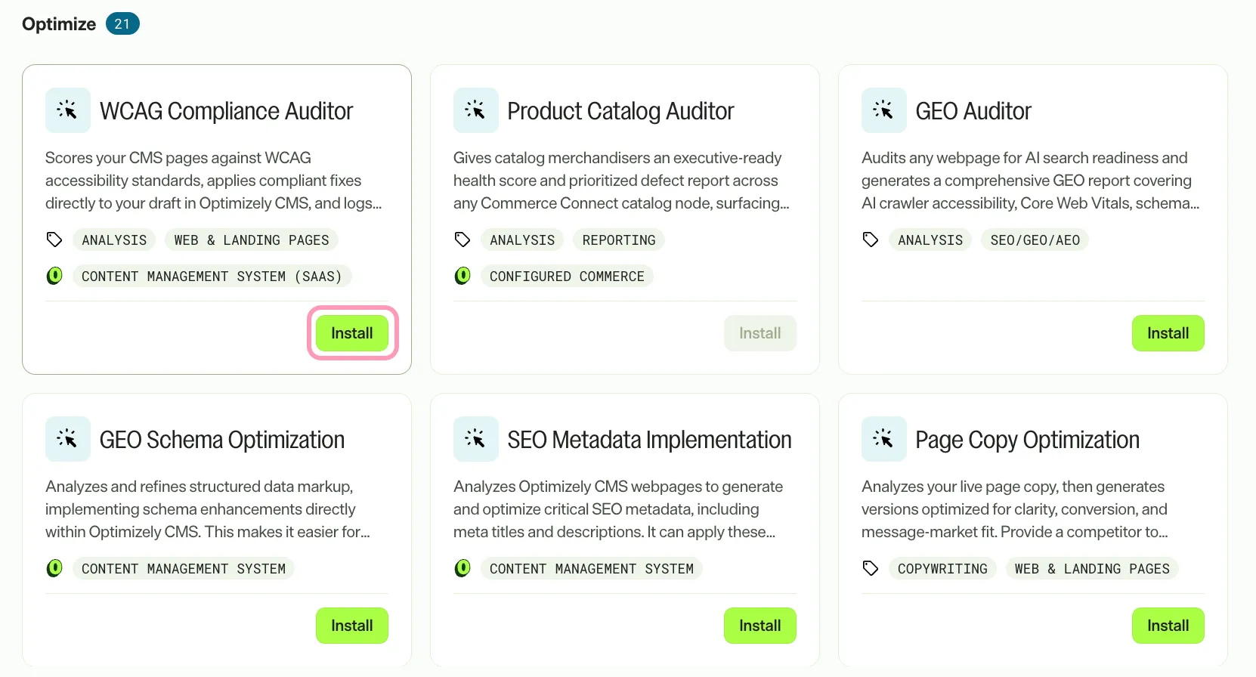
Task: Select the COPYWRITING tag
Action: point(942,568)
